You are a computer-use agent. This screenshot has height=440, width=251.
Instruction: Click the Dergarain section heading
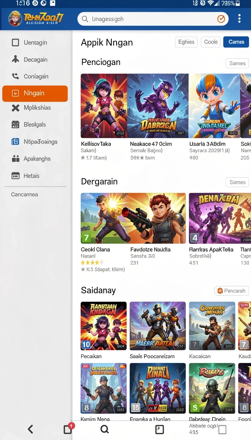99,182
